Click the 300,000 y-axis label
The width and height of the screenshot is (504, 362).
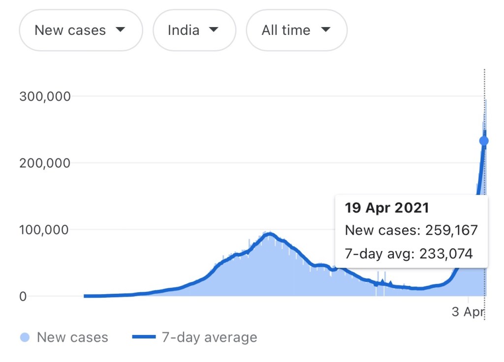pyautogui.click(x=45, y=96)
